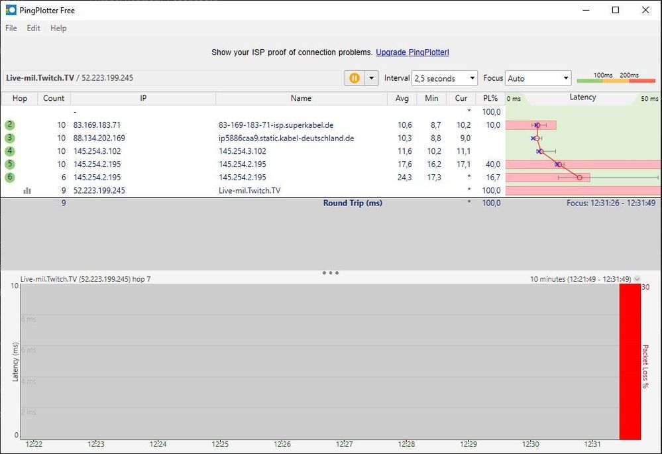The width and height of the screenshot is (662, 454).
Task: Click the Hop column header
Action: pyautogui.click(x=19, y=98)
